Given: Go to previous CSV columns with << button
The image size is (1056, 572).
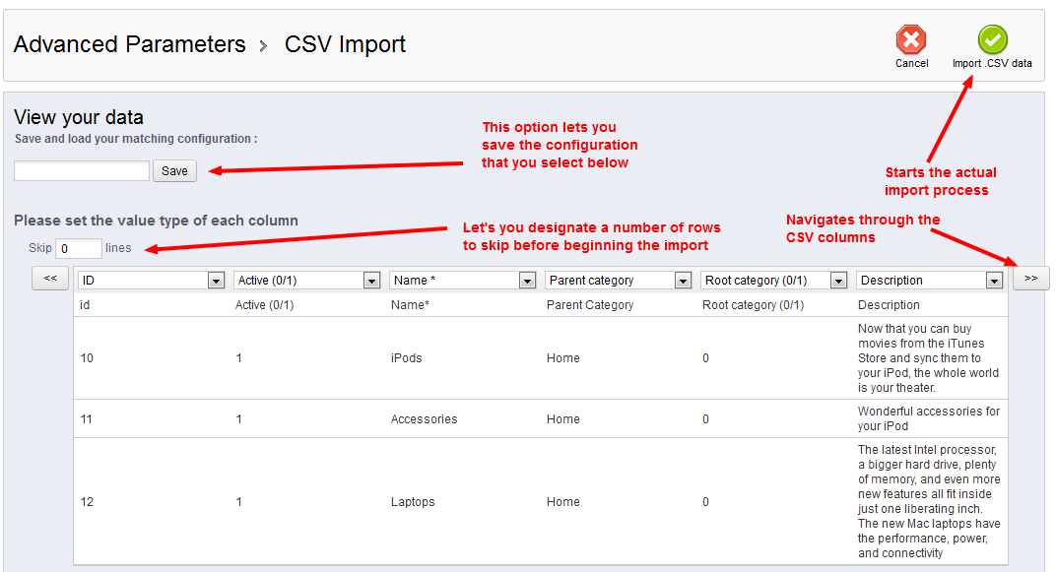Looking at the screenshot, I should tap(50, 279).
